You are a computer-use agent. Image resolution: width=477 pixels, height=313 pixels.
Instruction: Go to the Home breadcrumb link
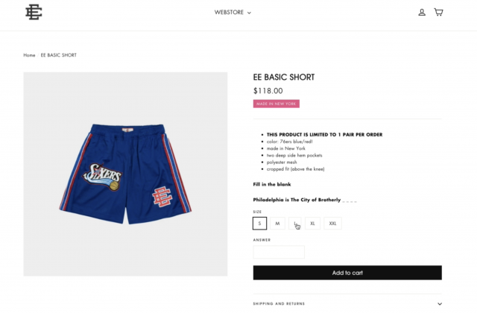[x=29, y=55]
